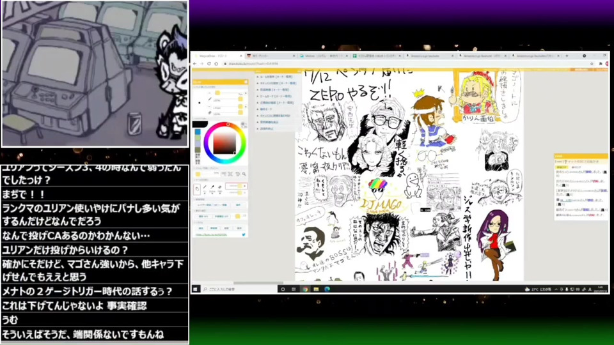Click the first entry in the owner menu list
This screenshot has height=345, width=614.
coord(276,77)
